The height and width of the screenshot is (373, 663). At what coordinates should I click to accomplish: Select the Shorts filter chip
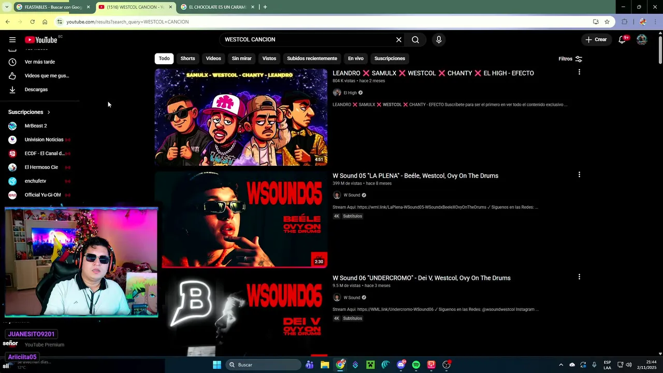pyautogui.click(x=188, y=59)
